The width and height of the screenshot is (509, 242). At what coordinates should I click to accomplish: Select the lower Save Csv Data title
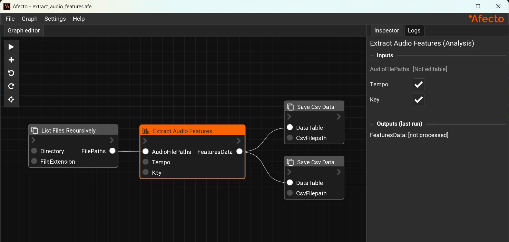(x=316, y=162)
